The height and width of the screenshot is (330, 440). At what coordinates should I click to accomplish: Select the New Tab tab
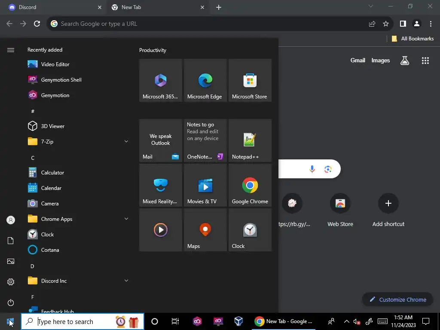[158, 7]
